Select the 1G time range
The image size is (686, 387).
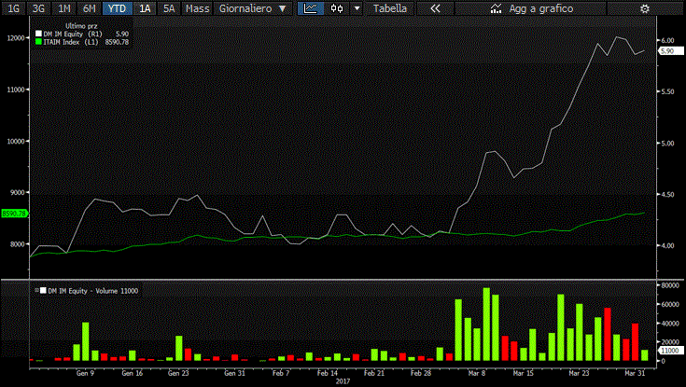click(x=13, y=8)
